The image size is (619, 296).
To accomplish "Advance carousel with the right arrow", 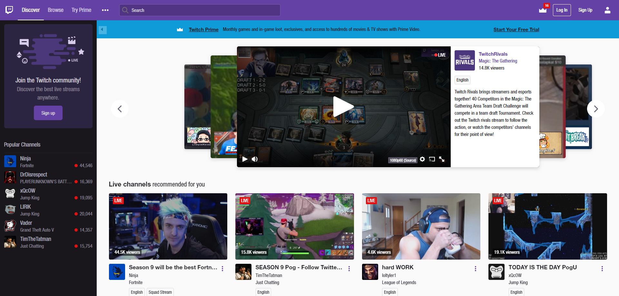I will point(595,109).
